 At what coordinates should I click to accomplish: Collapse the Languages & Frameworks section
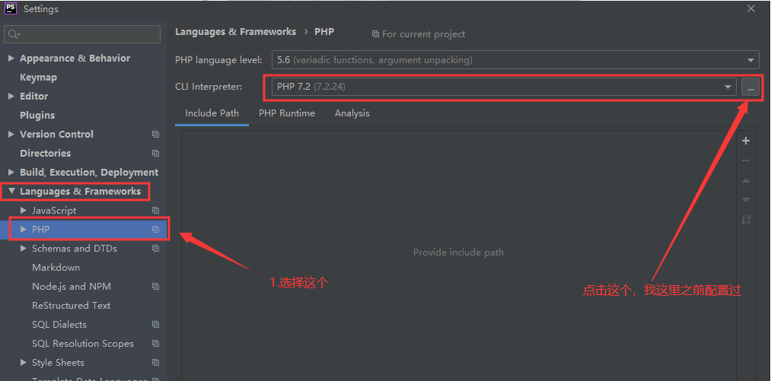[11, 191]
